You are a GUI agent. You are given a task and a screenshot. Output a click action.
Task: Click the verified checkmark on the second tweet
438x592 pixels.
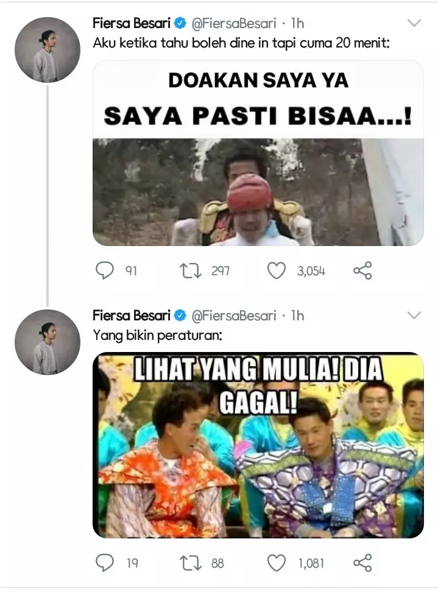(x=178, y=315)
